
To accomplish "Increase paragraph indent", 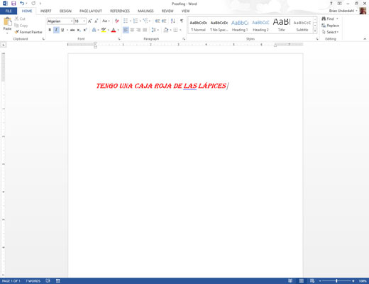I will (164, 21).
